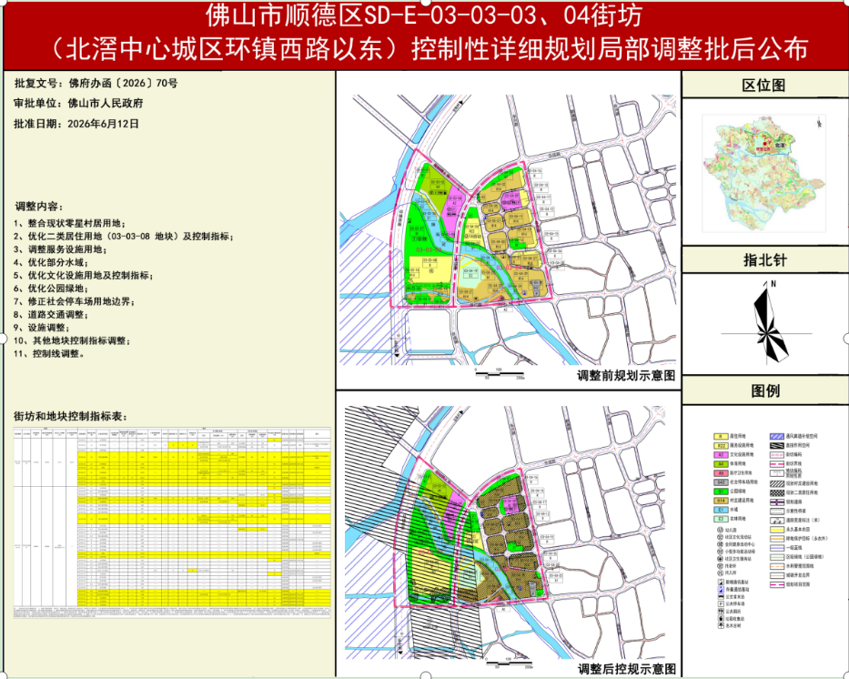Click the ancient tree legend icon
This screenshot has height=679, width=849.
coord(721,626)
